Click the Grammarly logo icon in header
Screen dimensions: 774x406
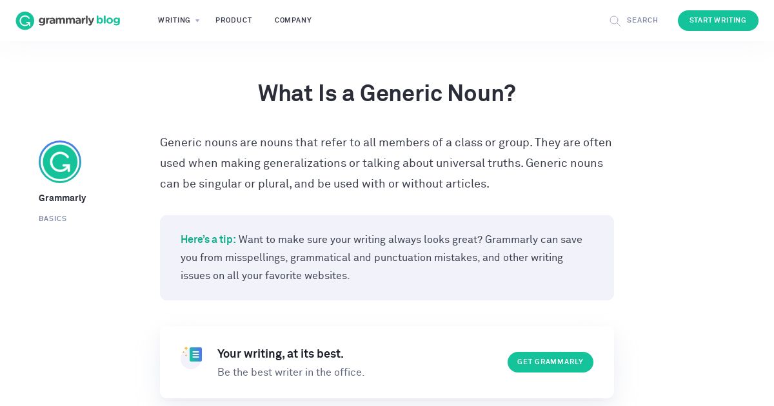pos(25,21)
